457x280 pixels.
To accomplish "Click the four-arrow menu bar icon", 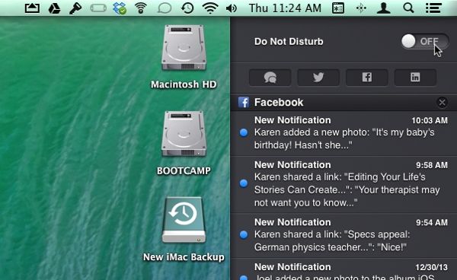I will (361, 8).
